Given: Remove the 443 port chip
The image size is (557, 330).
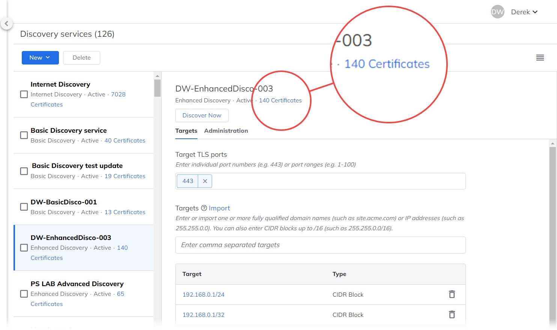Looking at the screenshot, I should pos(205,181).
